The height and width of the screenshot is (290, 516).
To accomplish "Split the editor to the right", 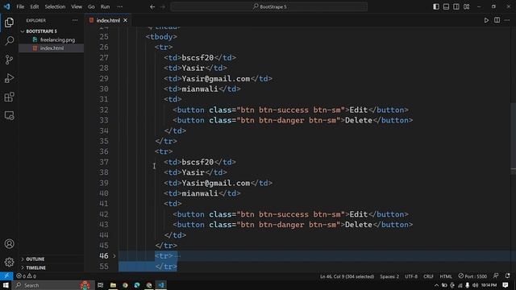I will click(497, 20).
